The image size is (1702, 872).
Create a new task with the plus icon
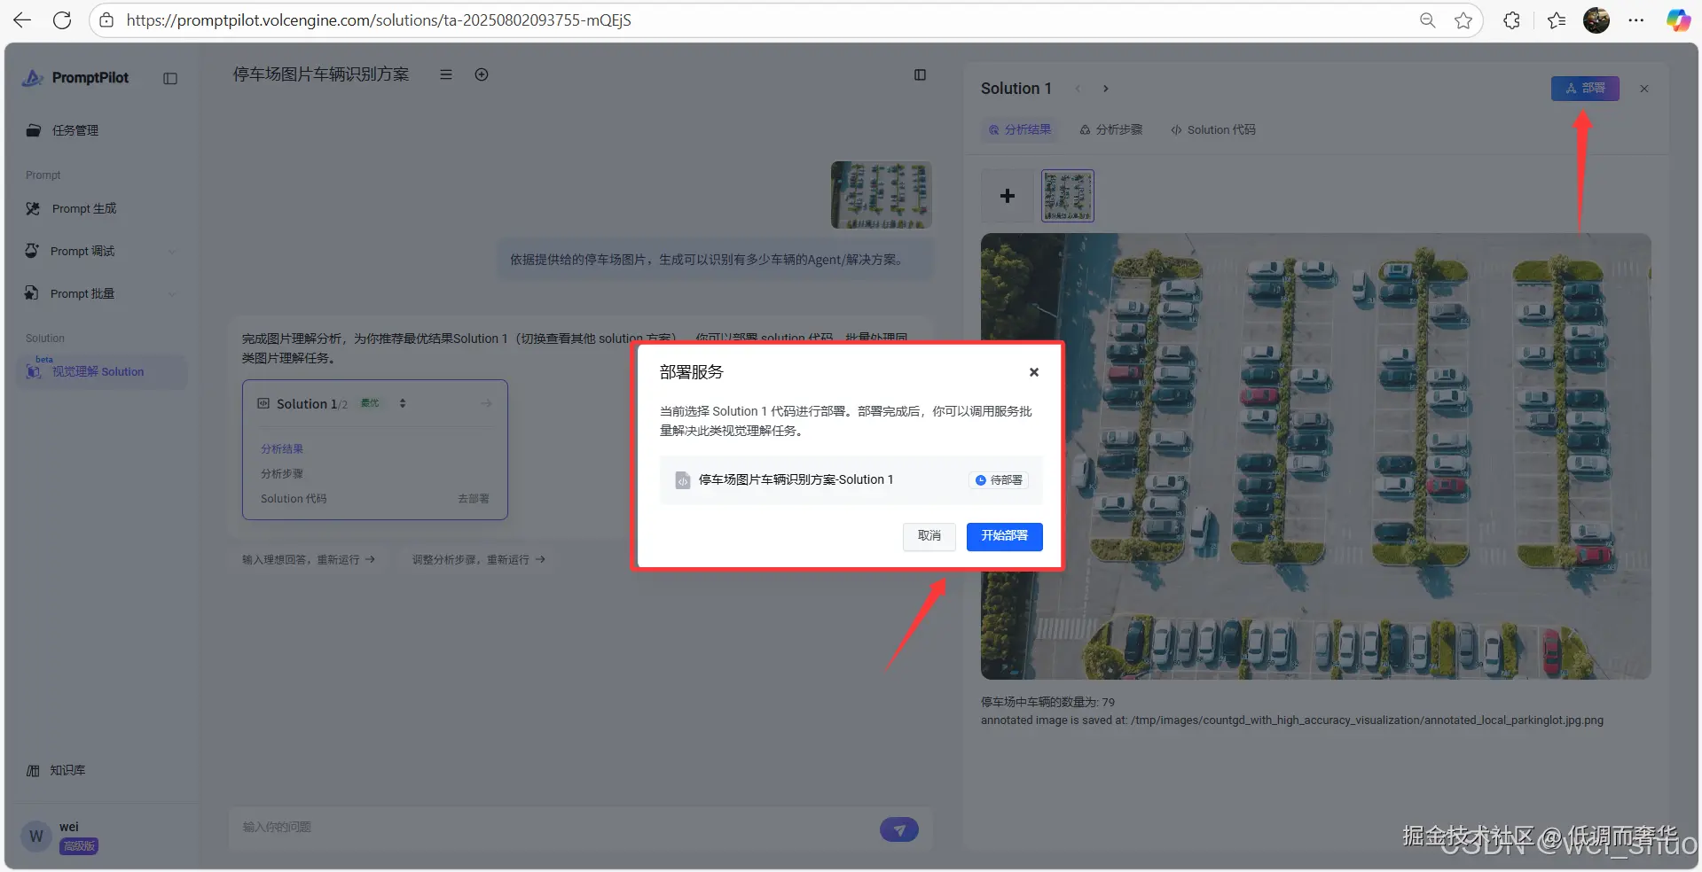[482, 74]
